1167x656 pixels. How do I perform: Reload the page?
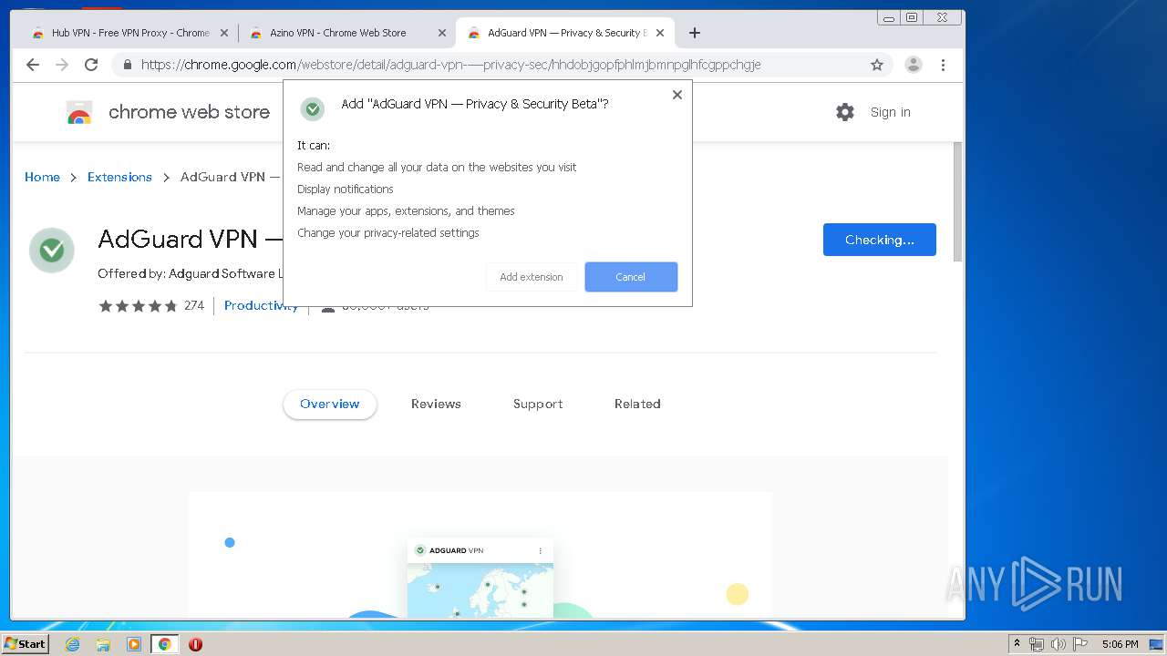pos(91,65)
